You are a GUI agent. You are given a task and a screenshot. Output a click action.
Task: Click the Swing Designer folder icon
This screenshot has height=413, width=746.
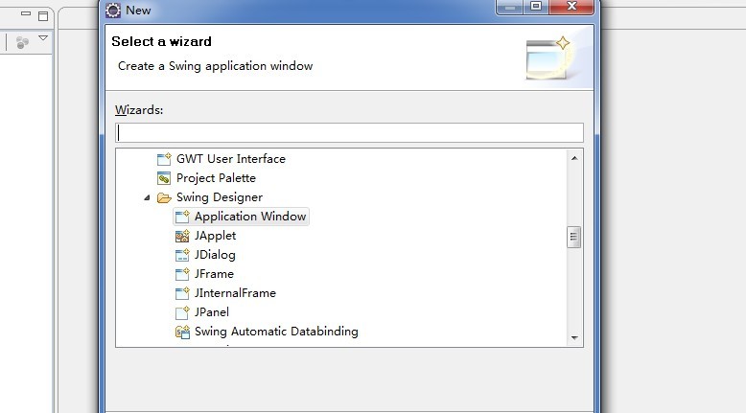(164, 197)
